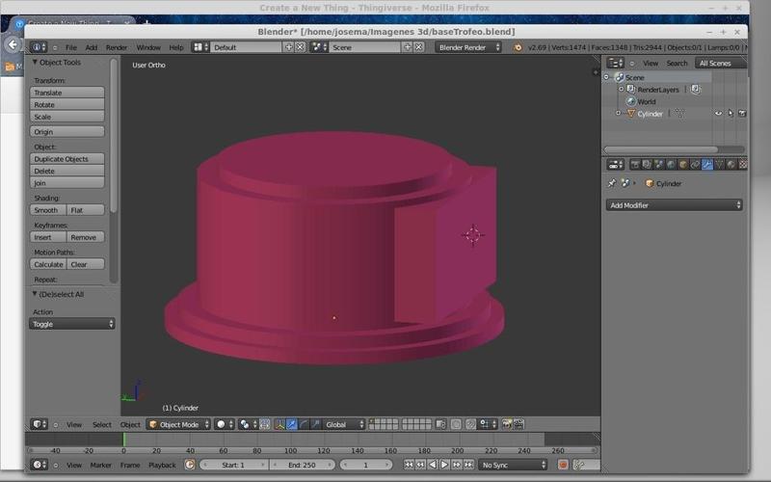Viewport: 771px width, 482px height.
Task: Toggle Cylinder renderability camera icon
Action: [742, 114]
